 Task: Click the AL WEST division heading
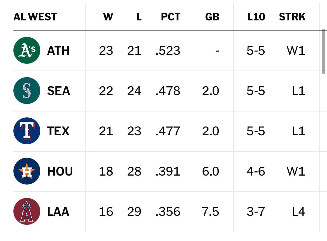click(35, 17)
